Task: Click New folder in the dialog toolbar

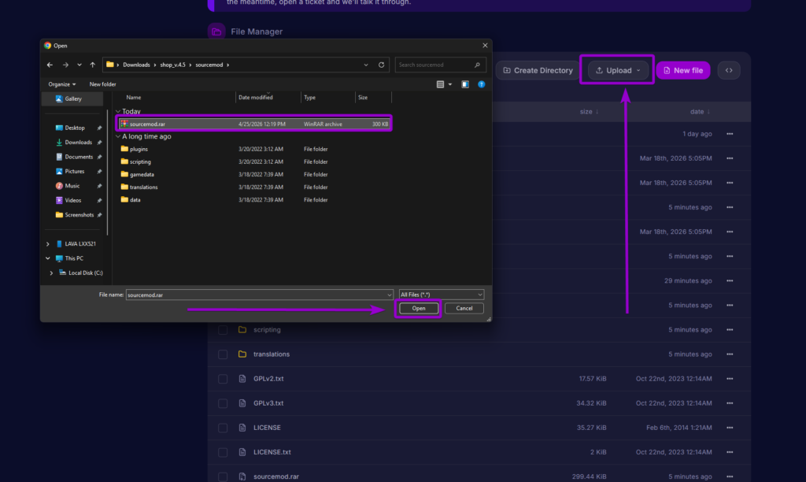Action: coord(102,84)
